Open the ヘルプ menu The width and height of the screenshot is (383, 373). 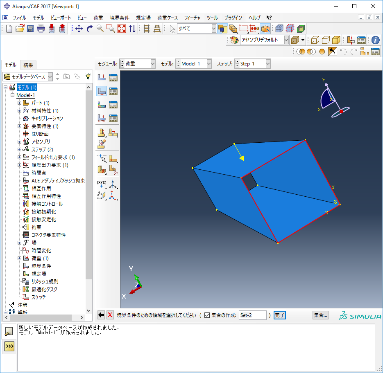pos(254,18)
